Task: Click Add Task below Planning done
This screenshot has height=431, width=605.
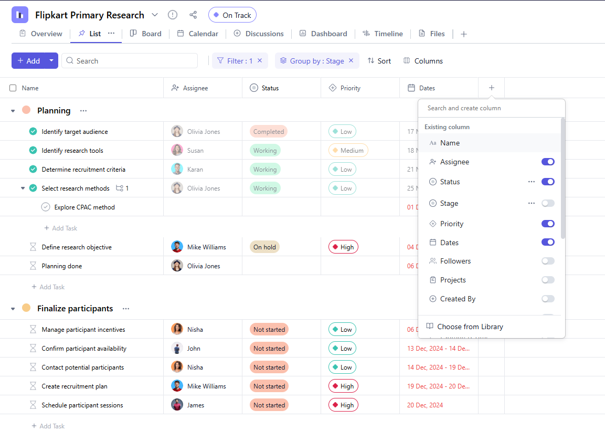Action: [48, 287]
